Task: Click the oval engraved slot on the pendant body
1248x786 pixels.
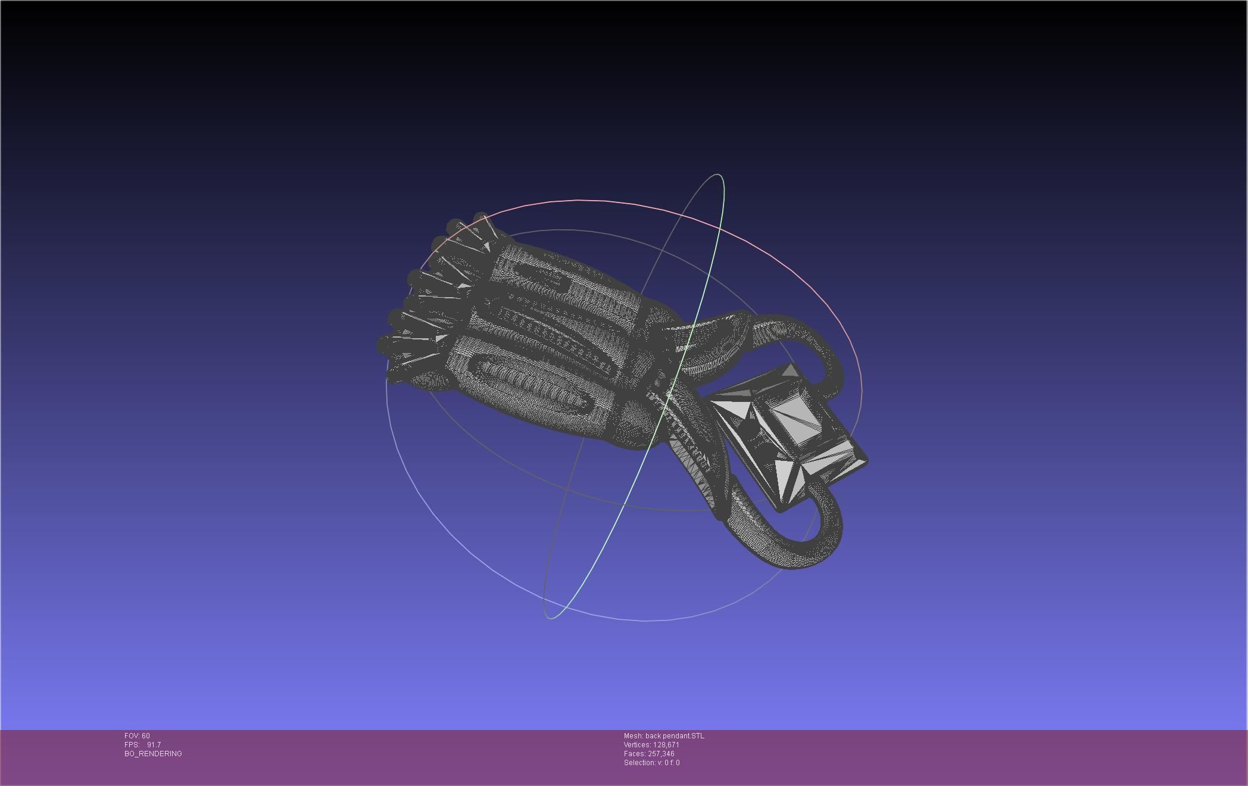Action: coord(530,382)
